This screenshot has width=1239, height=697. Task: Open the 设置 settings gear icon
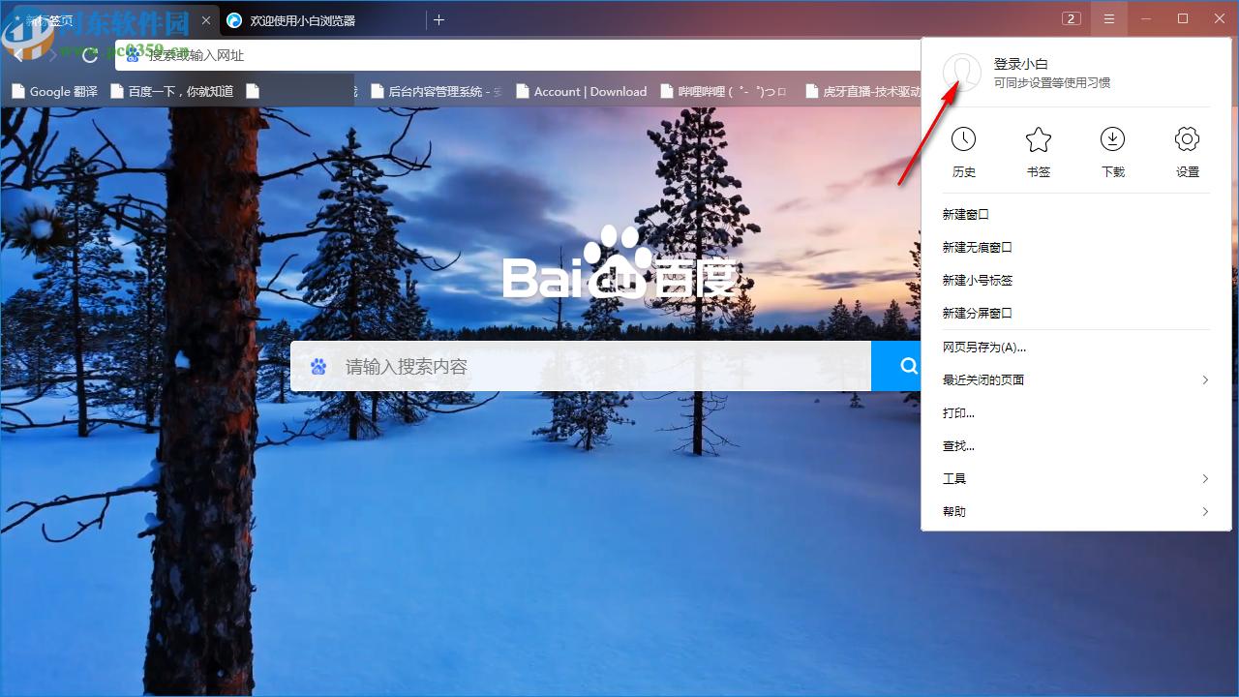pos(1187,139)
